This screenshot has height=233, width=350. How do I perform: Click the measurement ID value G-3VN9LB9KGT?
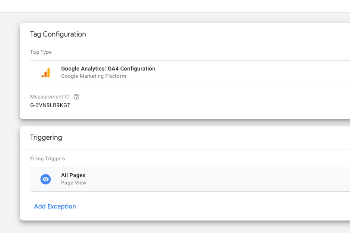[x=50, y=105]
